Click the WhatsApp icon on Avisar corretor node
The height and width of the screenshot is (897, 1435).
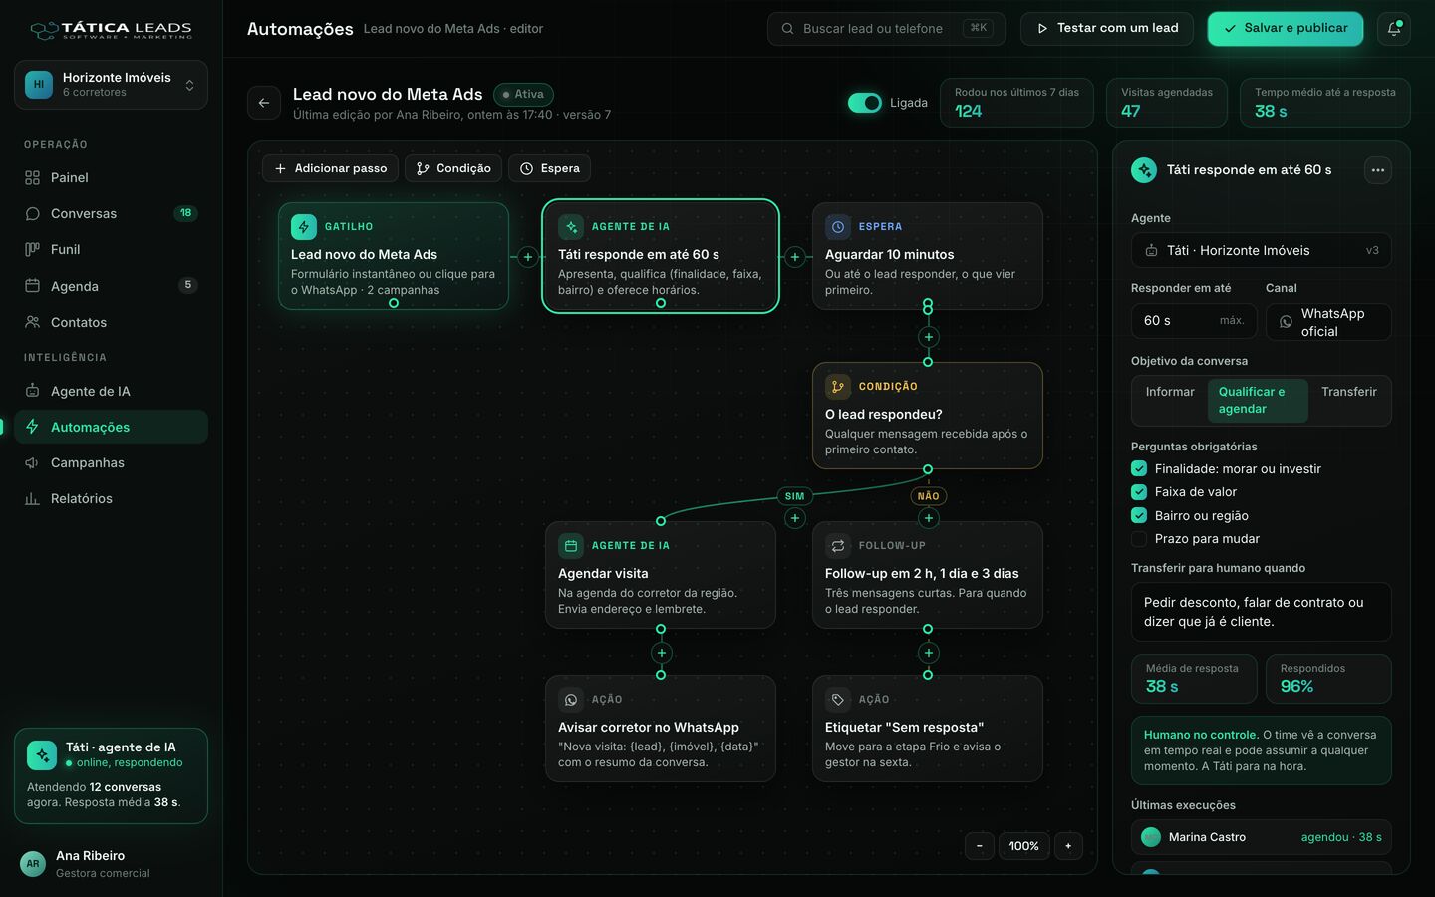pyautogui.click(x=571, y=700)
